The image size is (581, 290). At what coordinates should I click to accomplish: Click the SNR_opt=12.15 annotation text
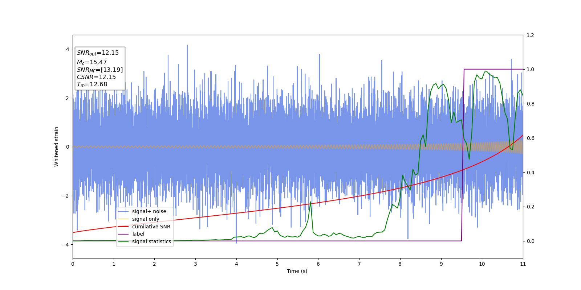click(98, 53)
